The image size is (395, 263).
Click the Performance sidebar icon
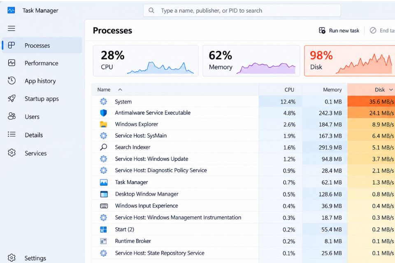pos(12,63)
